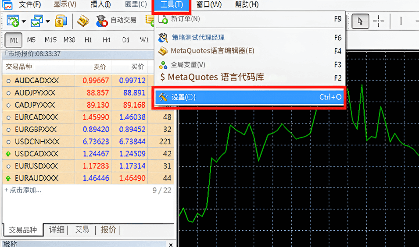This screenshot has width=419, height=247.
Task: Open the 图表(C) menu
Action: pyautogui.click(x=136, y=4)
